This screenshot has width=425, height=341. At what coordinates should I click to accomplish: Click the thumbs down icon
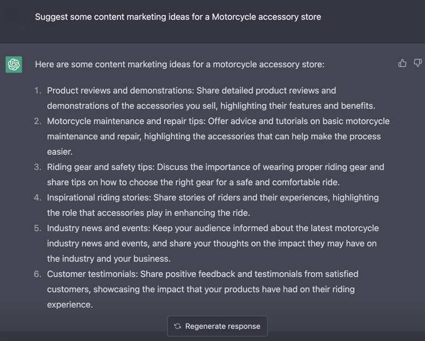tap(418, 63)
